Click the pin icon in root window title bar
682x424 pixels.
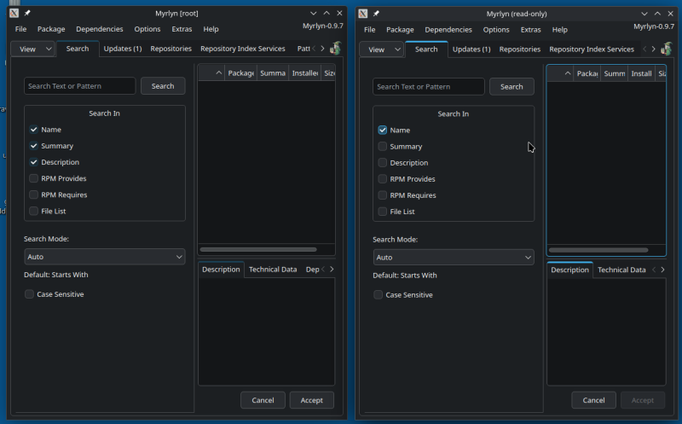point(27,14)
